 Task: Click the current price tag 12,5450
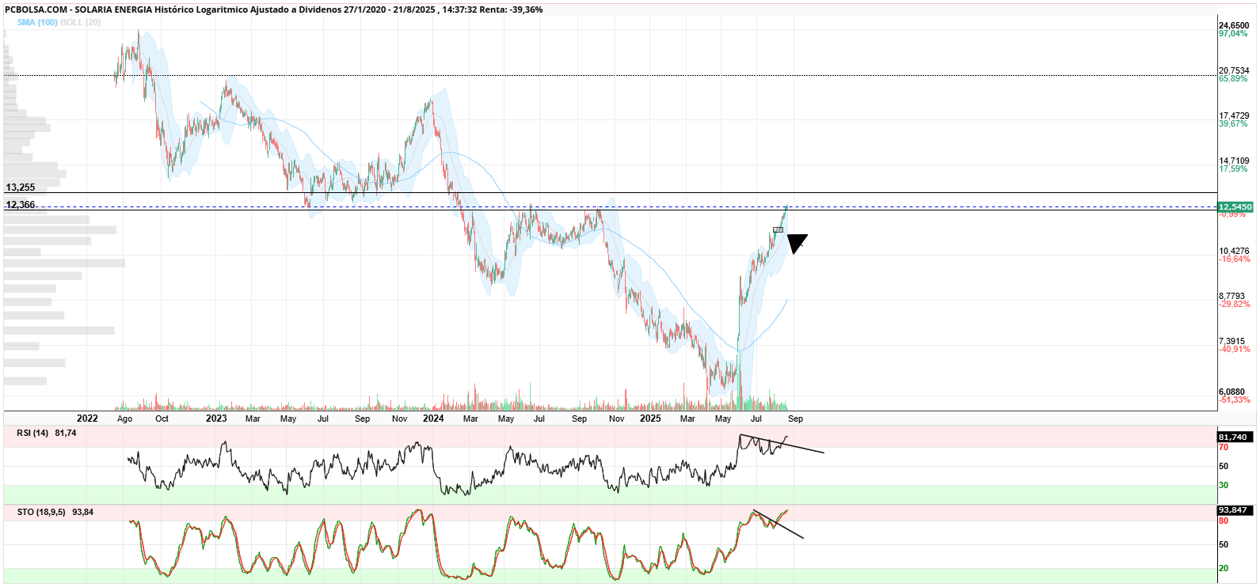tap(1235, 207)
